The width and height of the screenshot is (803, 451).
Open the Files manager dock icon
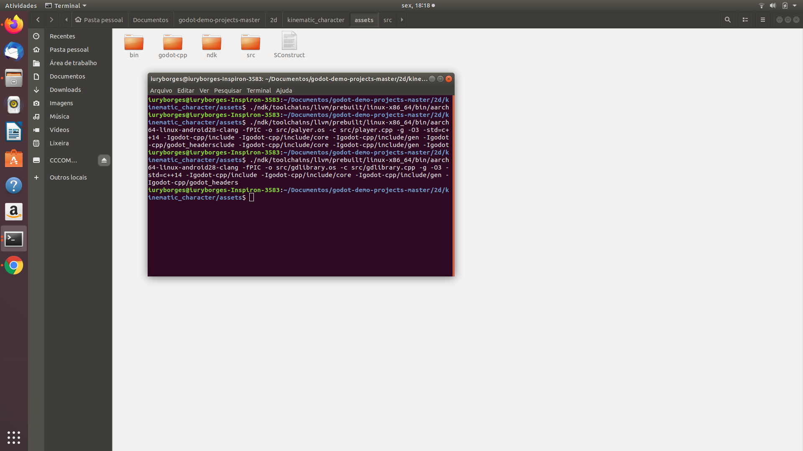tap(14, 78)
